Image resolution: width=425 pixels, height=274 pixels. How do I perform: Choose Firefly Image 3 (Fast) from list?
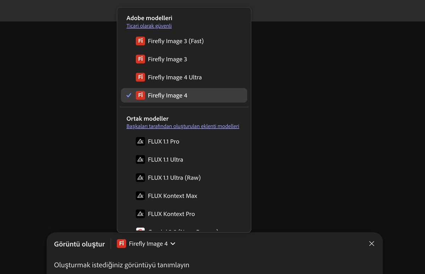click(x=176, y=41)
